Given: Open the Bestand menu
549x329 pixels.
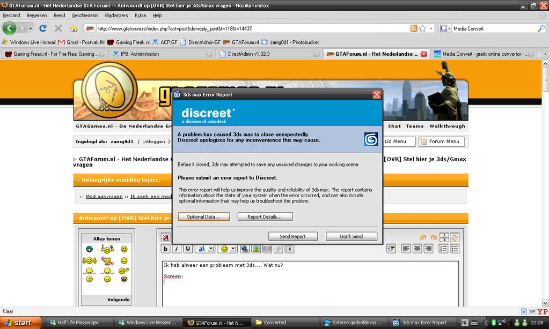Looking at the screenshot, I should tap(11, 16).
